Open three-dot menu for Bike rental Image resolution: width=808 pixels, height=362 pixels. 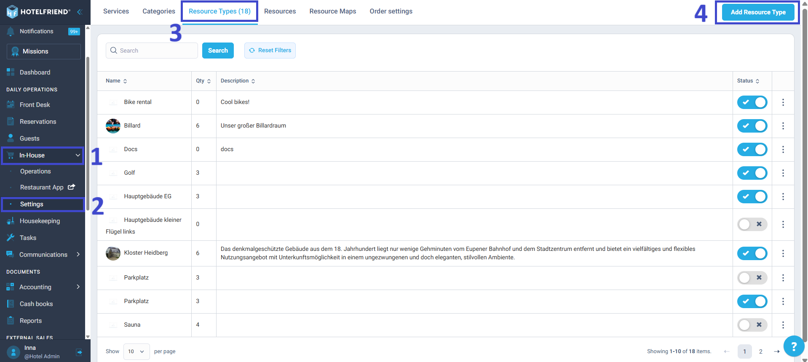click(783, 102)
